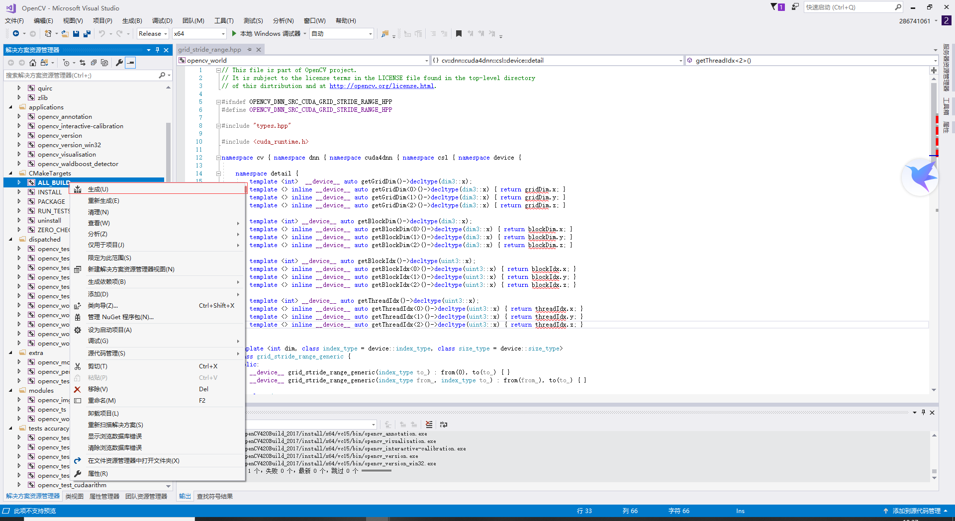Image resolution: width=955 pixels, height=521 pixels.
Task: Open Find in Files from the toolbar
Action: 384,34
